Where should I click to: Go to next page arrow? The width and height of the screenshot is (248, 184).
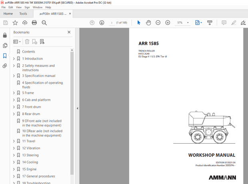pos(102,23)
